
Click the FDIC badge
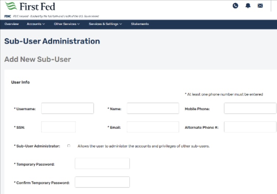(x=8, y=16)
